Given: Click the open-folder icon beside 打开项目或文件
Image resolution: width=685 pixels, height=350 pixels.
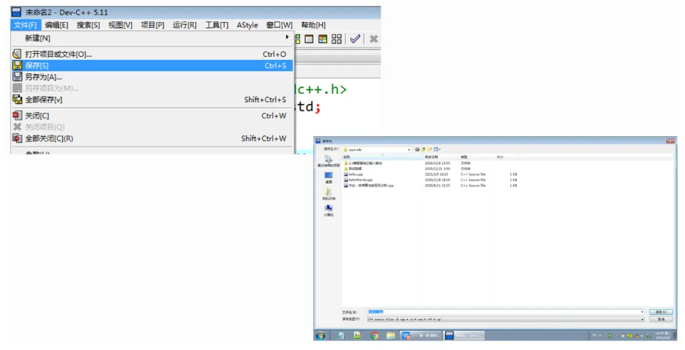Looking at the screenshot, I should [x=17, y=54].
